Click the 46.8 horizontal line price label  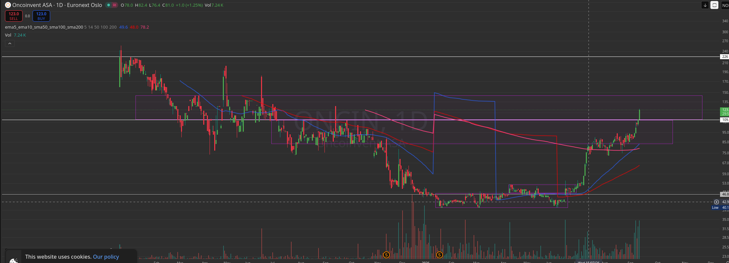pos(725,194)
